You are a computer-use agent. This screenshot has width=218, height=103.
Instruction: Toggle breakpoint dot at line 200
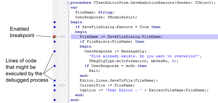point(54,85)
